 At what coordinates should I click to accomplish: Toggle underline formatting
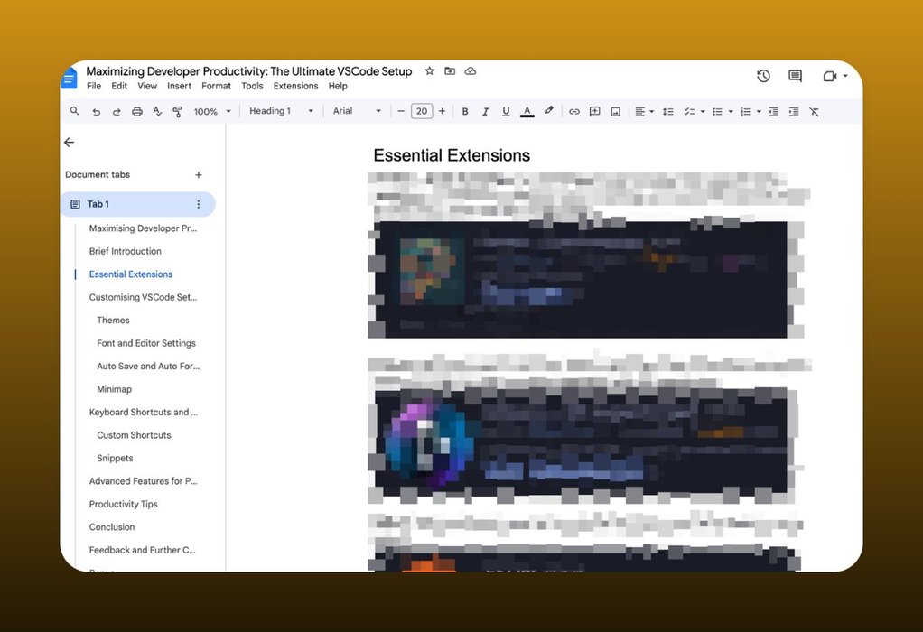(x=506, y=111)
